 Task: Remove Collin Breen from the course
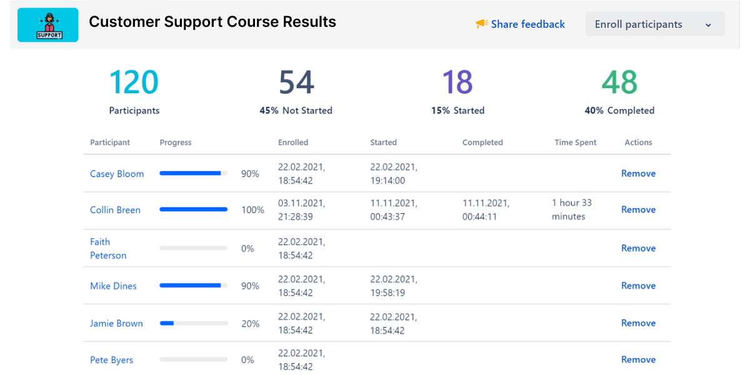pos(638,209)
